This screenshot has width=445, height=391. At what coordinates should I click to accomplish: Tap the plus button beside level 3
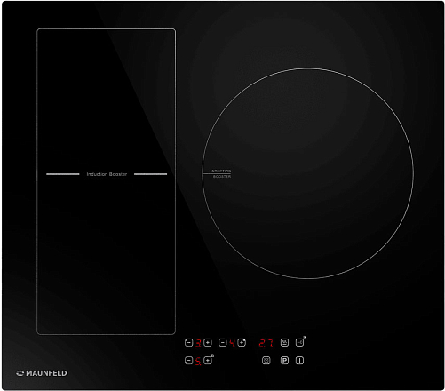(x=208, y=343)
